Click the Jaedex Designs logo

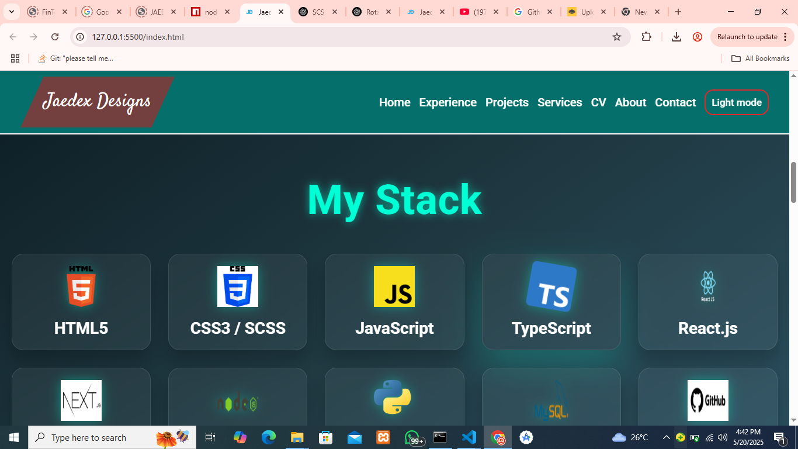coord(97,102)
